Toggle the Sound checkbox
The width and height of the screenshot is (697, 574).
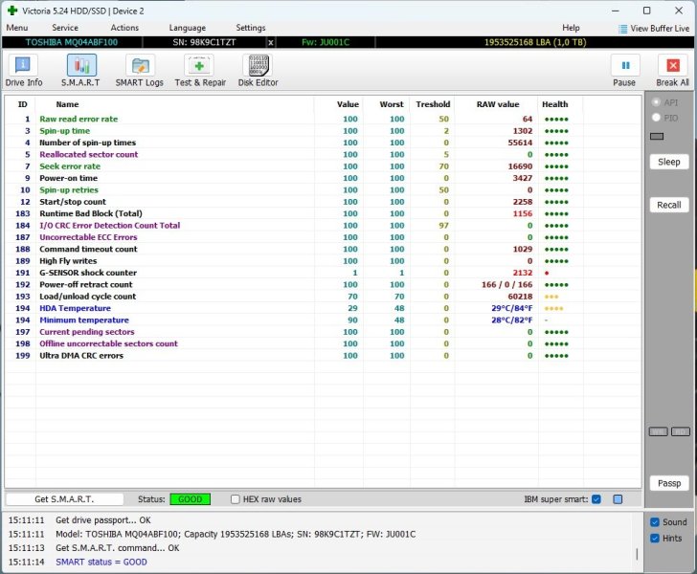(x=655, y=522)
